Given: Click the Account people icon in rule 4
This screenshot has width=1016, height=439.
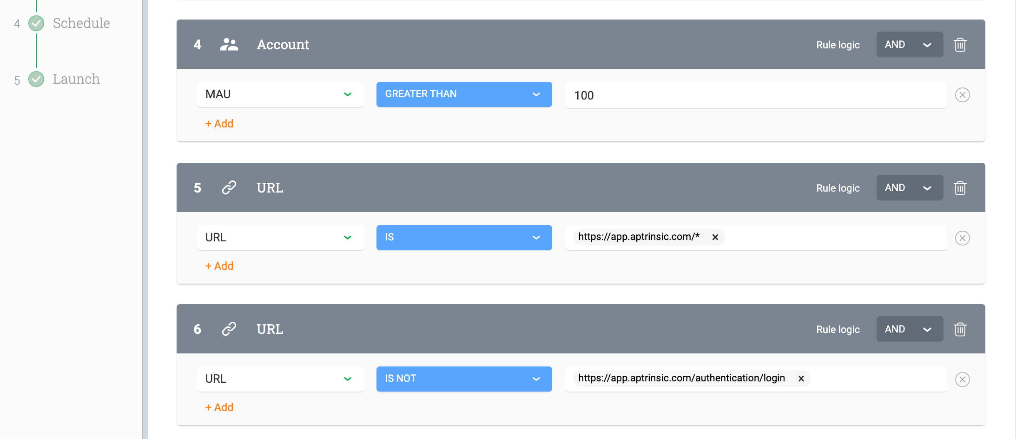Looking at the screenshot, I should 229,45.
